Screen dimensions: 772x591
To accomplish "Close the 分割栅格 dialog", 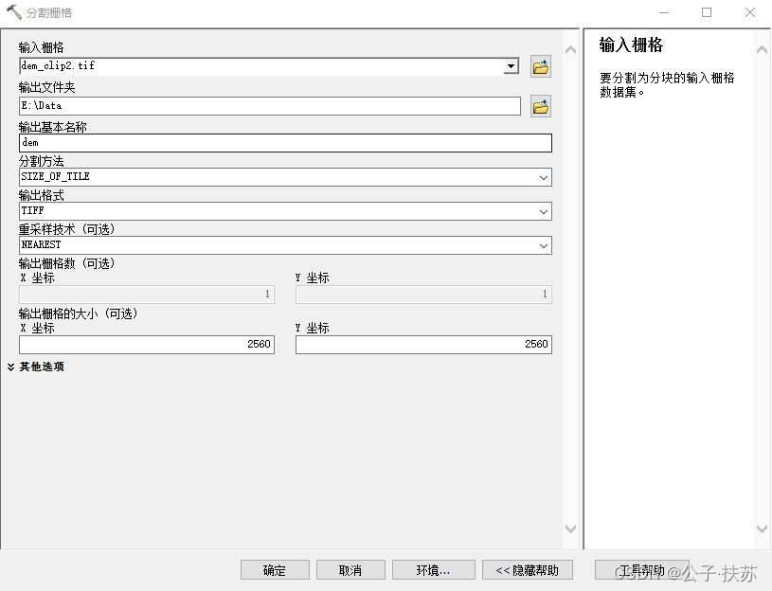I will click(x=750, y=12).
